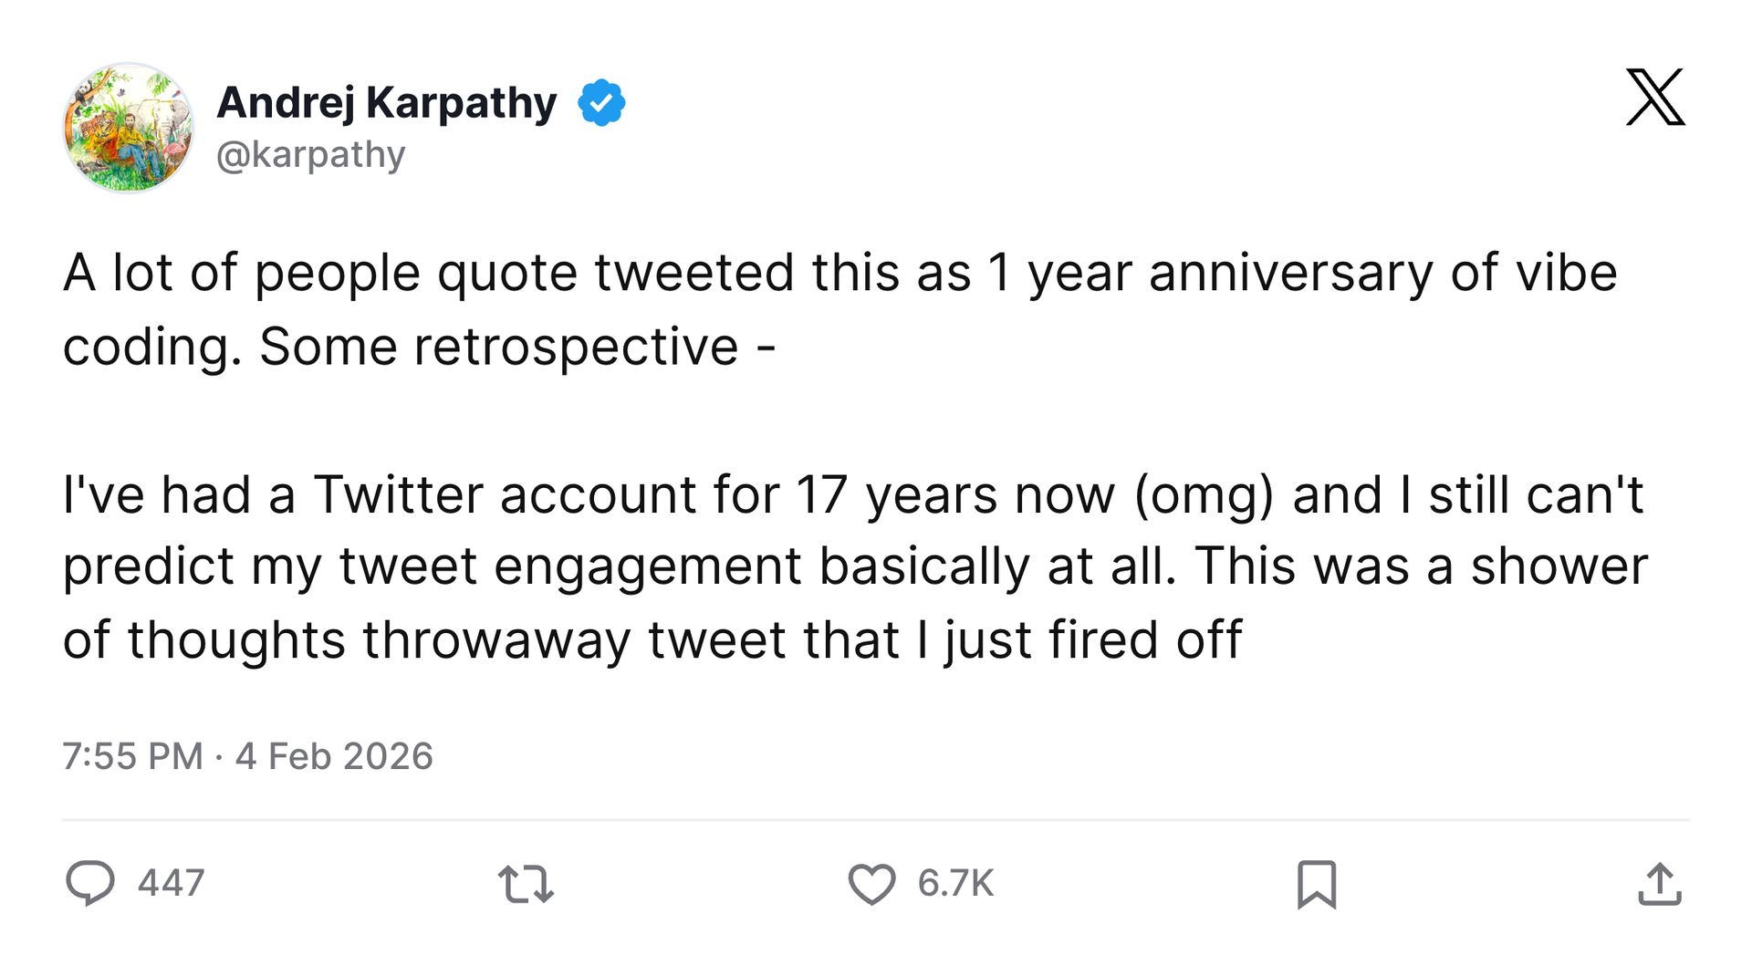Click the 447 replies count
The image size is (1752, 976).
tap(171, 883)
